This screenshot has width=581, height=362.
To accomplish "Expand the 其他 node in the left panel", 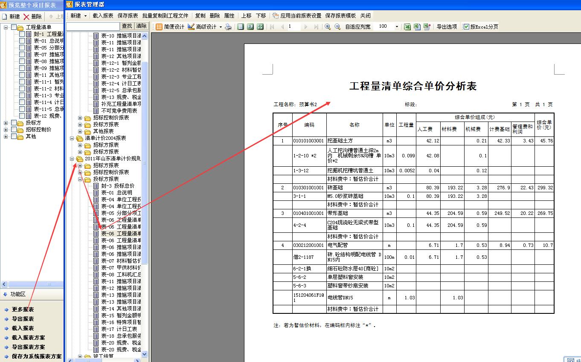I will point(6,136).
